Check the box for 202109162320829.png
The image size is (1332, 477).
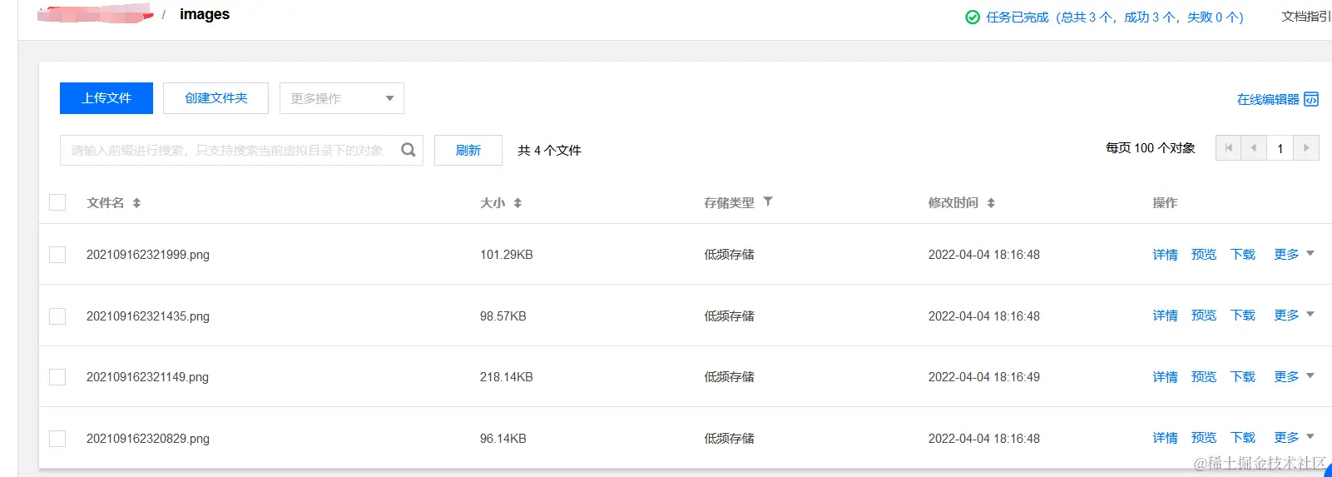pyautogui.click(x=57, y=439)
